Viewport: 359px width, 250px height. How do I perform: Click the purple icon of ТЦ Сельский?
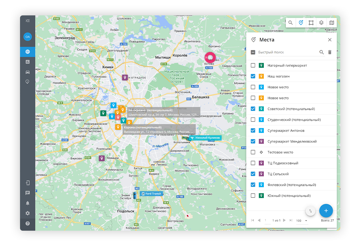(x=261, y=174)
